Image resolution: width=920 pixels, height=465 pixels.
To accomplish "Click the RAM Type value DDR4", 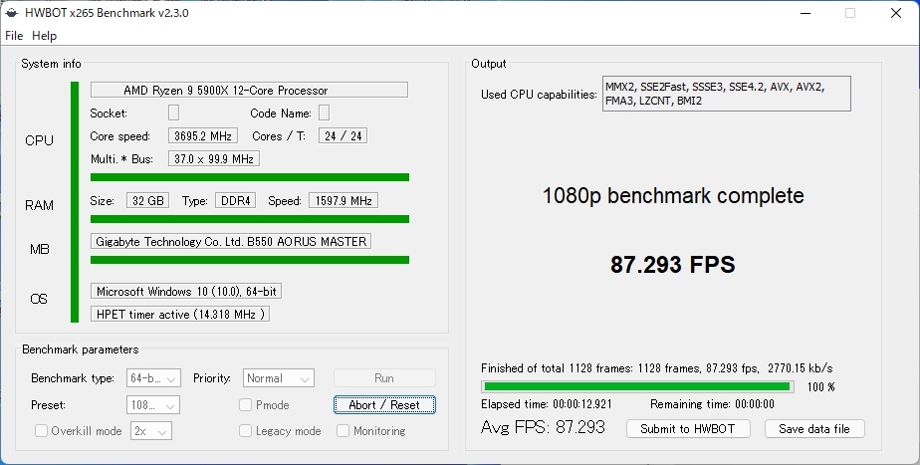I will click(236, 200).
